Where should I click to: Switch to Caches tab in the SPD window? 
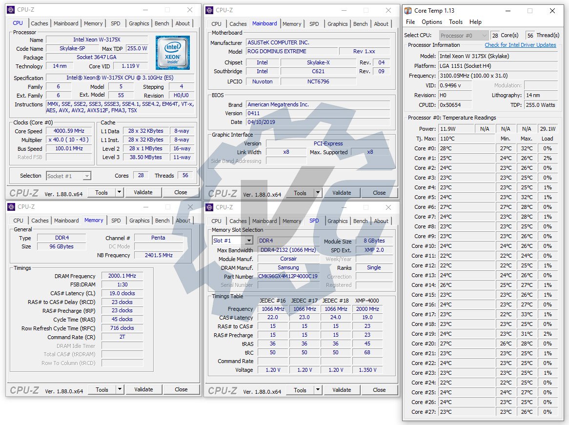click(238, 221)
